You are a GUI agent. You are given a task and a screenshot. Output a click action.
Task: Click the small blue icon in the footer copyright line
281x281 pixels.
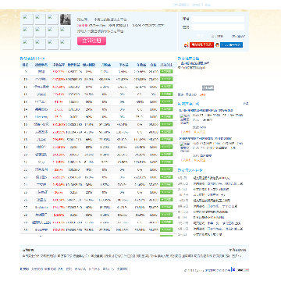(233, 269)
